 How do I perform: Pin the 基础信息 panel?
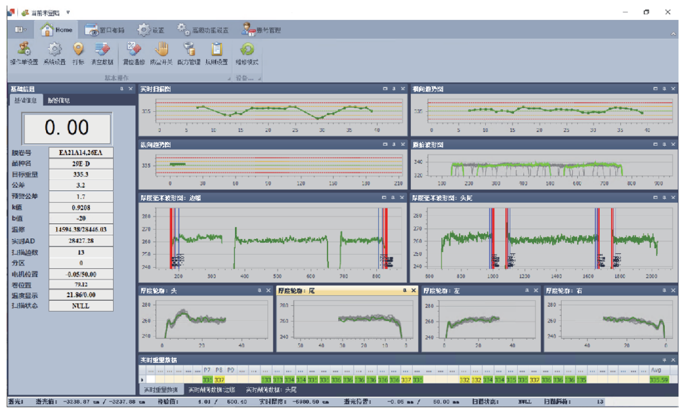121,89
